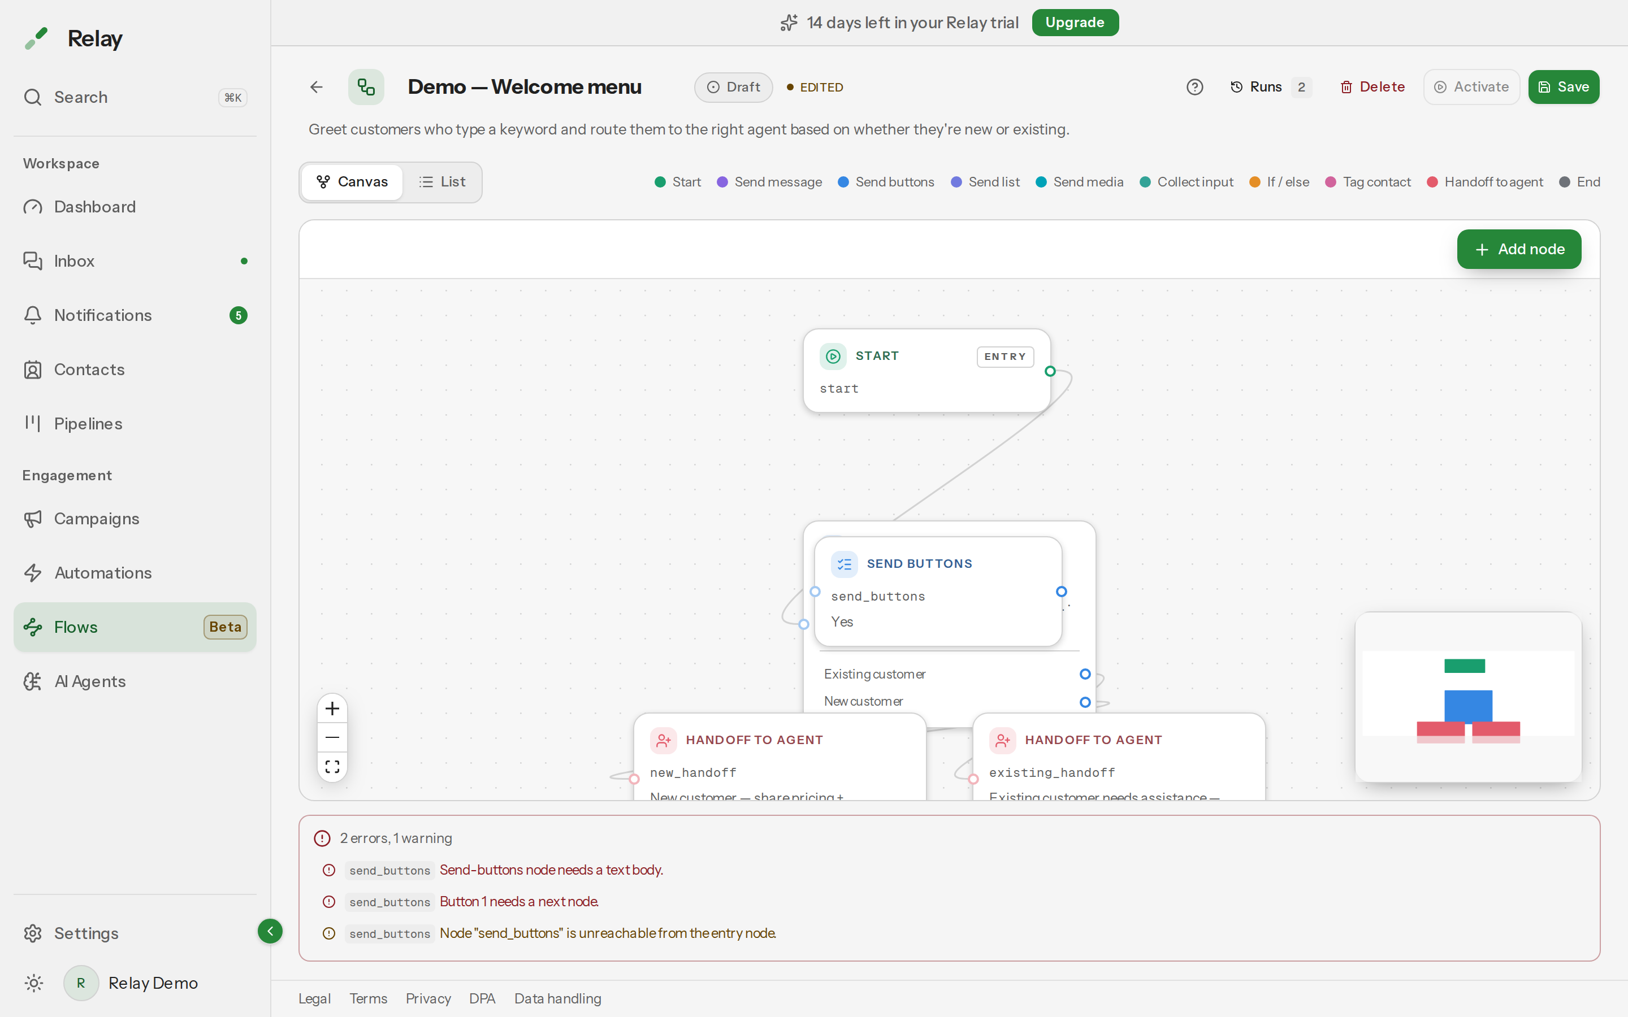Image resolution: width=1628 pixels, height=1017 pixels.
Task: Open the Legal footer link
Action: point(314,999)
